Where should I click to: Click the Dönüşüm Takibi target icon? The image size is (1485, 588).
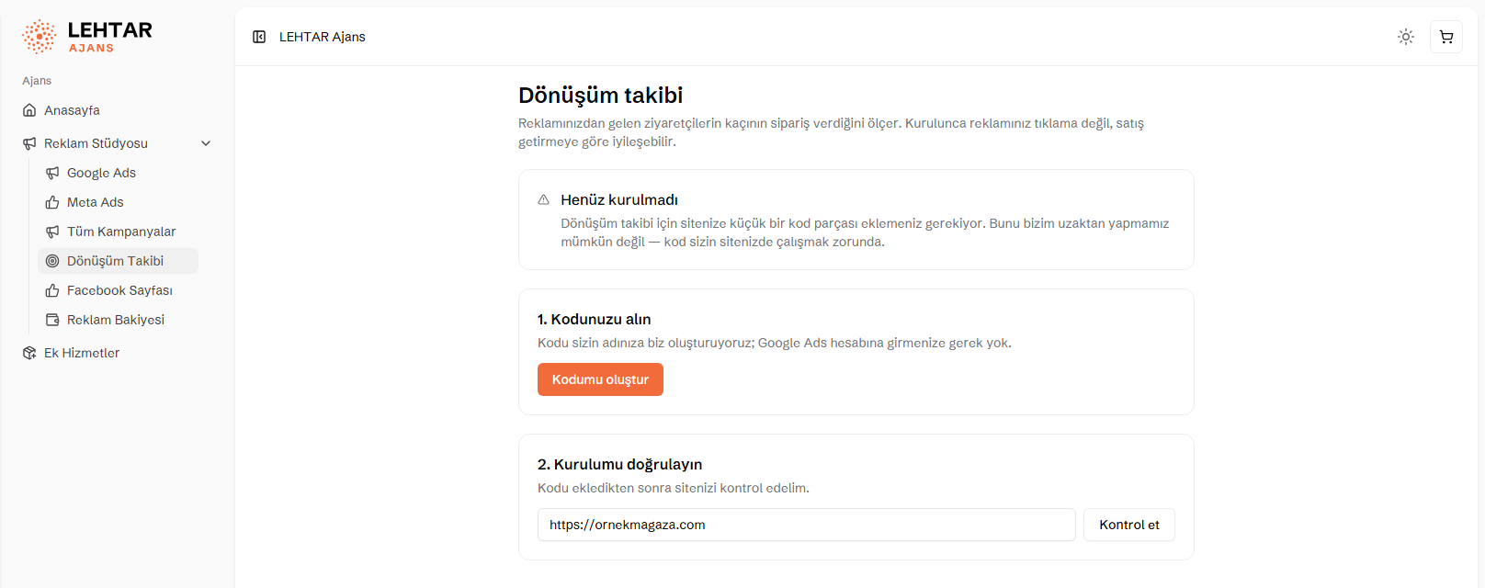52,261
